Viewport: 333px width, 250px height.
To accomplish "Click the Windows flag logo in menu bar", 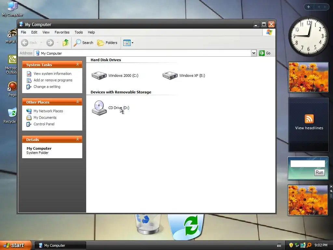I will tap(269, 32).
